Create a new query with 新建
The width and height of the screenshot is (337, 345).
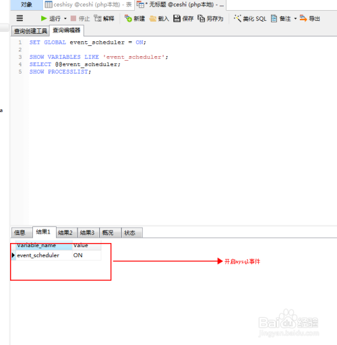[x=135, y=18]
